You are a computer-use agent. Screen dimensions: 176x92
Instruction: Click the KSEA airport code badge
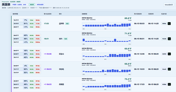pos(164,84)
